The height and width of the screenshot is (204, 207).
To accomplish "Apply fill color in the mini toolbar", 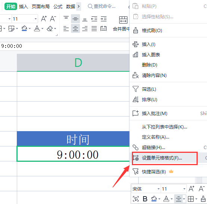I will [x=154, y=199].
